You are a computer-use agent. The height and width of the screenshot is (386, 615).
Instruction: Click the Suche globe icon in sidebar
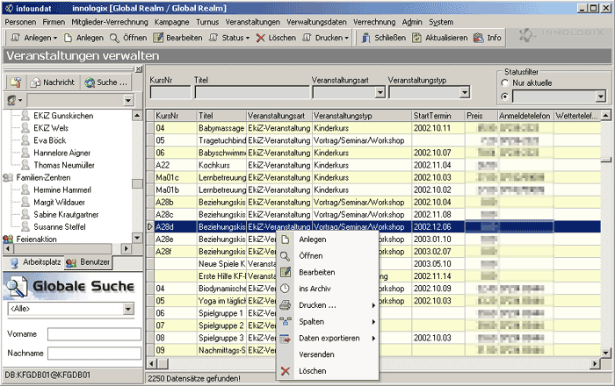point(90,82)
